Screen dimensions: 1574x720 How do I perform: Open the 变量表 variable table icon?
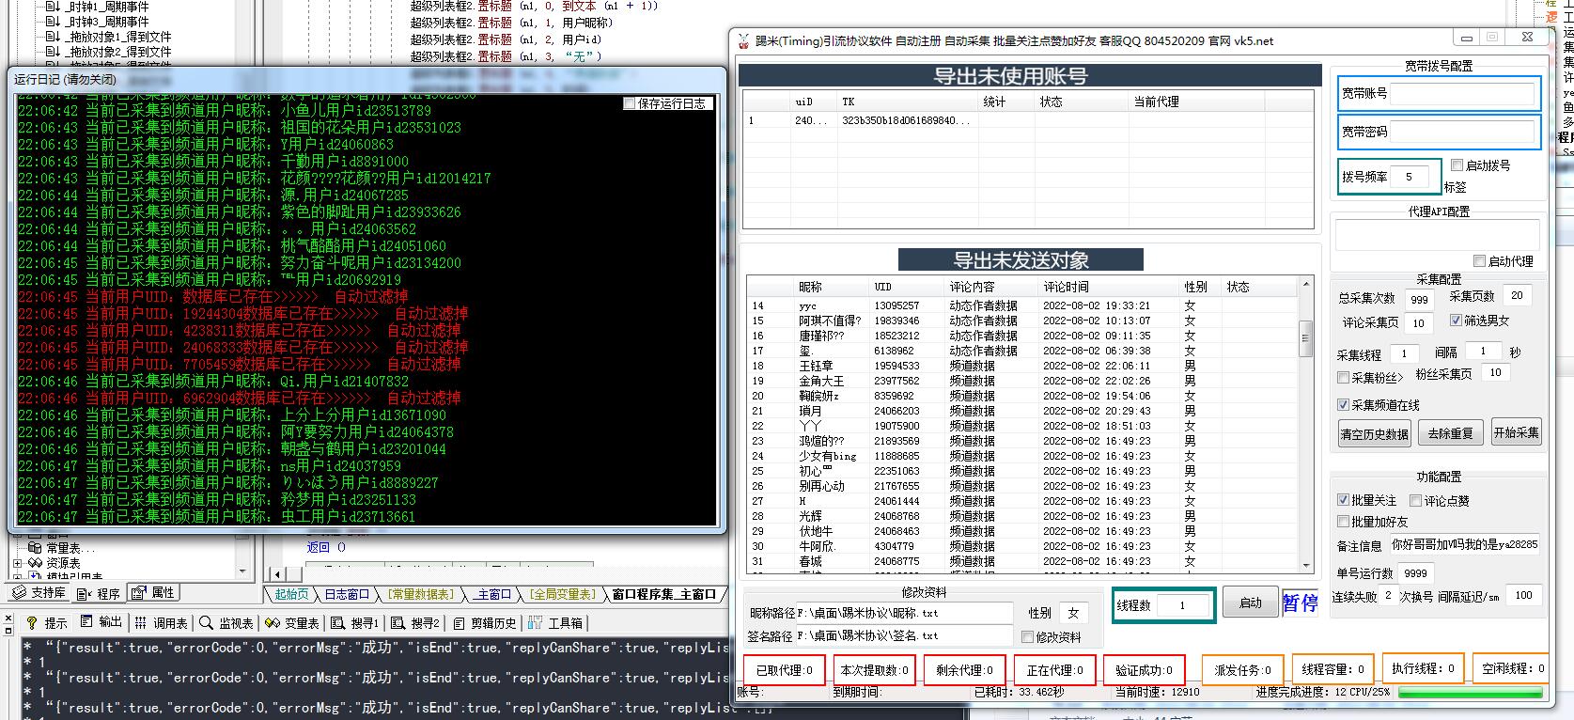click(x=273, y=623)
